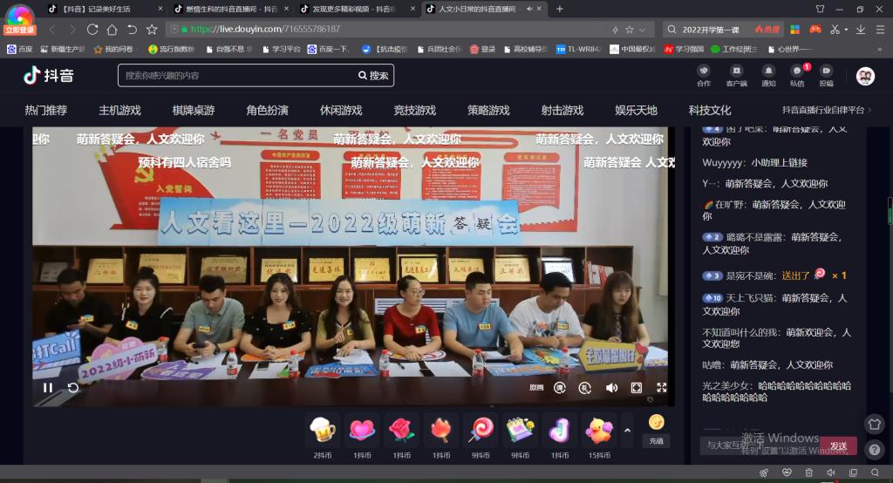The width and height of the screenshot is (893, 483).
Task: Expand the gift list with the chevron
Action: point(626,431)
